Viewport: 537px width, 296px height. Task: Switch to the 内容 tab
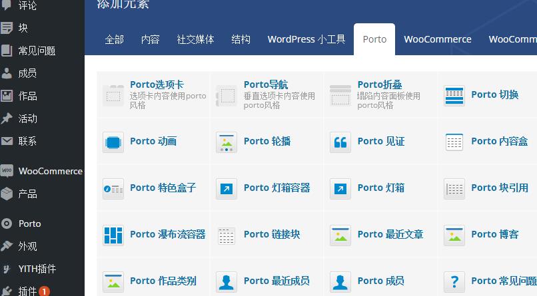coord(151,39)
